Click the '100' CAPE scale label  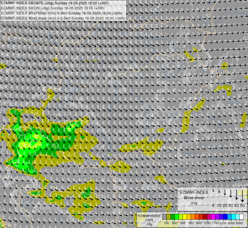point(166,223)
